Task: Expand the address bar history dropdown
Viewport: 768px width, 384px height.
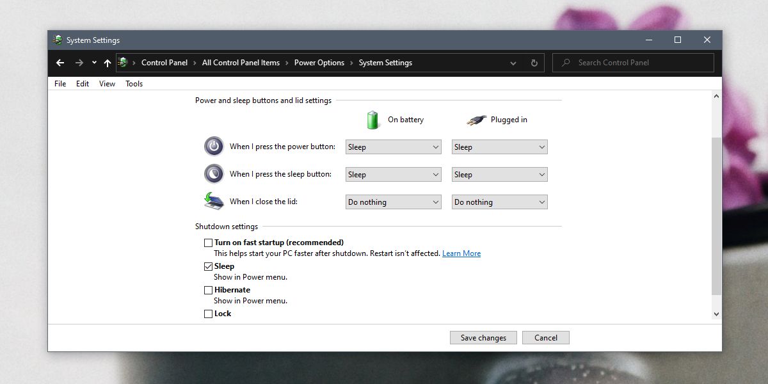Action: [513, 63]
